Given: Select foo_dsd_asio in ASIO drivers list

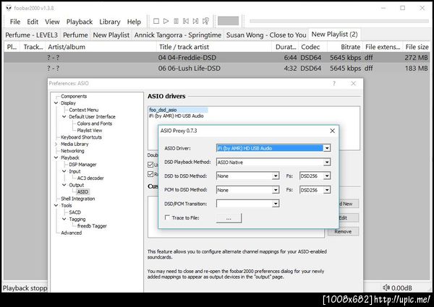Looking at the screenshot, I should [178, 110].
